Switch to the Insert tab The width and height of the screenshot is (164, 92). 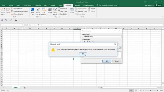tap(18, 5)
